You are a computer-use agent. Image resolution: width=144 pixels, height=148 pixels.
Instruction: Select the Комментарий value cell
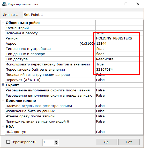click(119, 28)
